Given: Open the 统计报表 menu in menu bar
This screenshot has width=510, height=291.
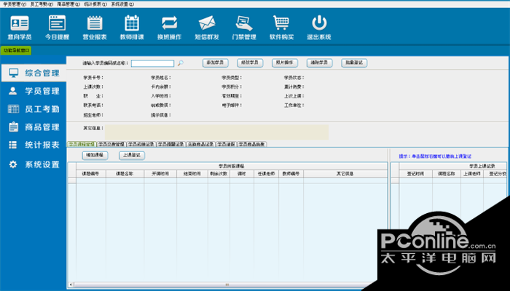Looking at the screenshot, I should [x=95, y=4].
